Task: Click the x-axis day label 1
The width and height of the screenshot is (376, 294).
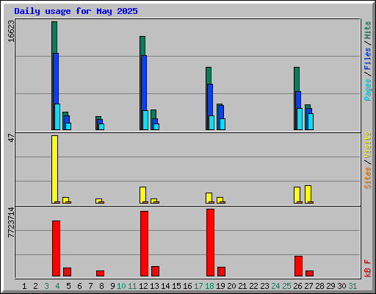Action: point(24,286)
